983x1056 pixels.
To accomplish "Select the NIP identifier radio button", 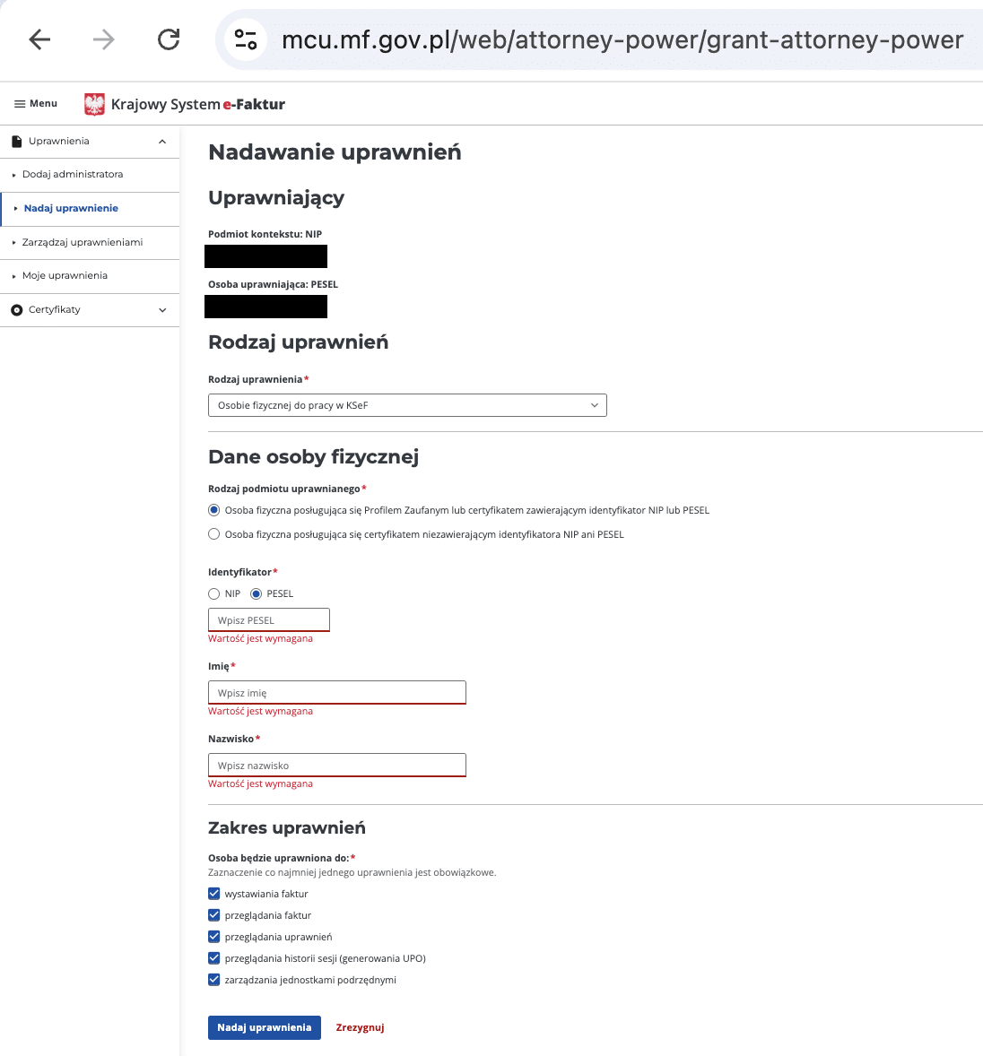I will pos(213,593).
